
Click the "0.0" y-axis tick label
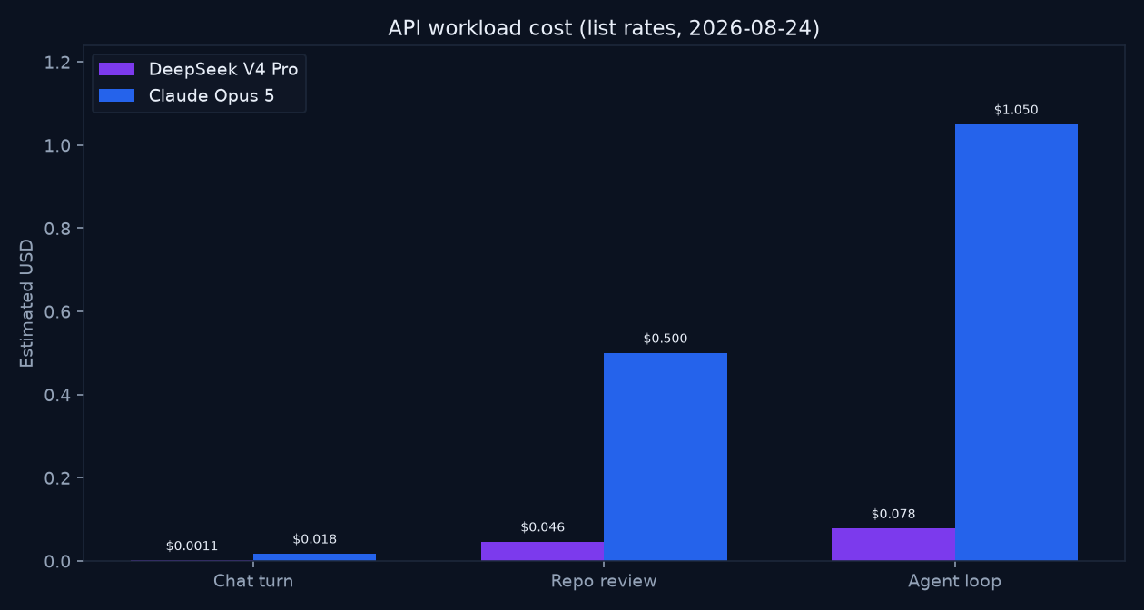58,561
